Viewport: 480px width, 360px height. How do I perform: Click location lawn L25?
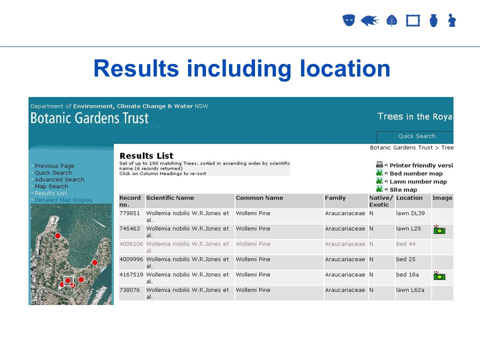(408, 228)
